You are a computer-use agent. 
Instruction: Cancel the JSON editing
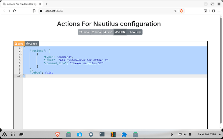(32, 44)
